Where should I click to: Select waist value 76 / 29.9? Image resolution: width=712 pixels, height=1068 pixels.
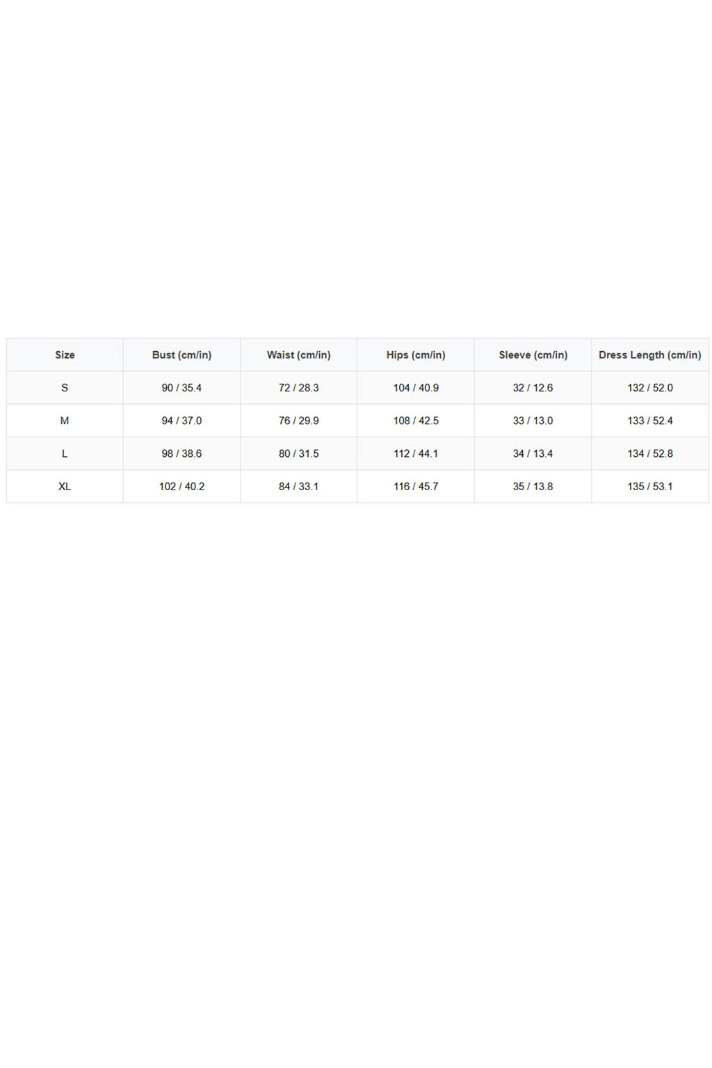coord(299,421)
